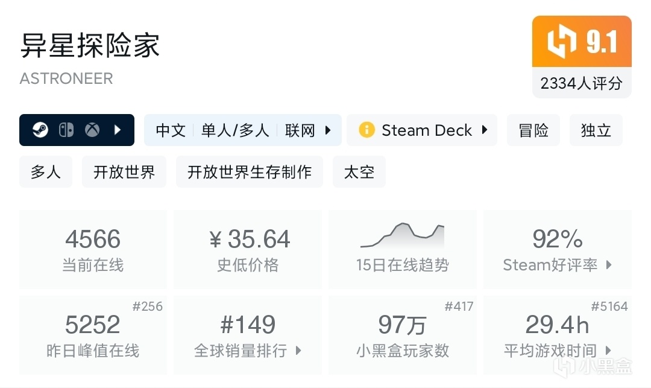Open the 2334人评分 rating count
The image size is (651, 388).
(x=581, y=83)
